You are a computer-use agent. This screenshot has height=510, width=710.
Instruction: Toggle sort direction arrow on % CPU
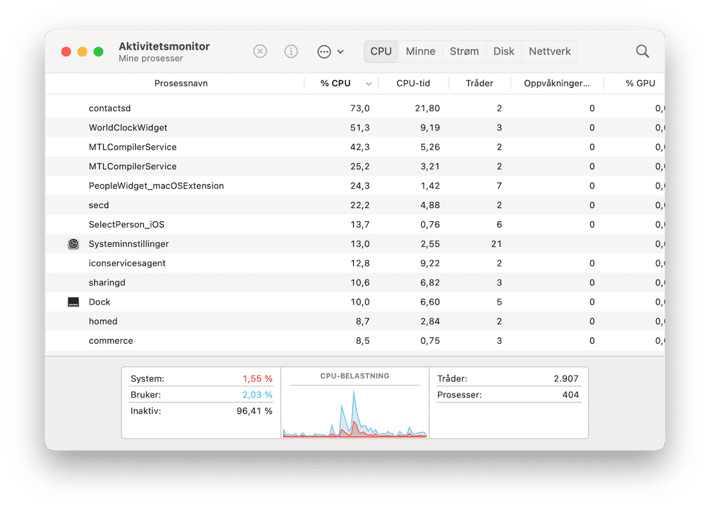point(368,84)
